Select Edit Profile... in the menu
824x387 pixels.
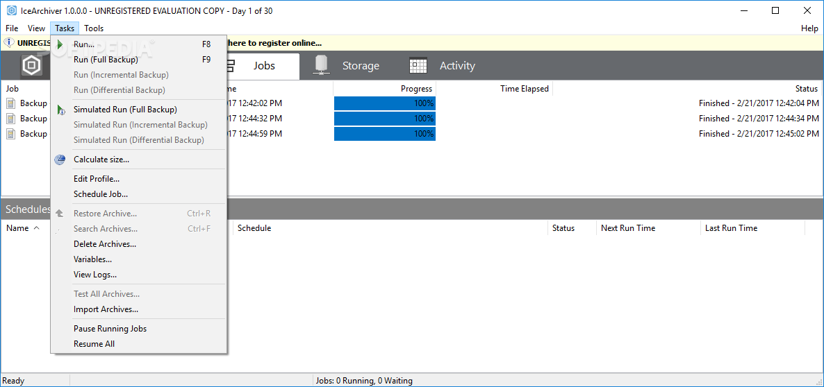139,179
